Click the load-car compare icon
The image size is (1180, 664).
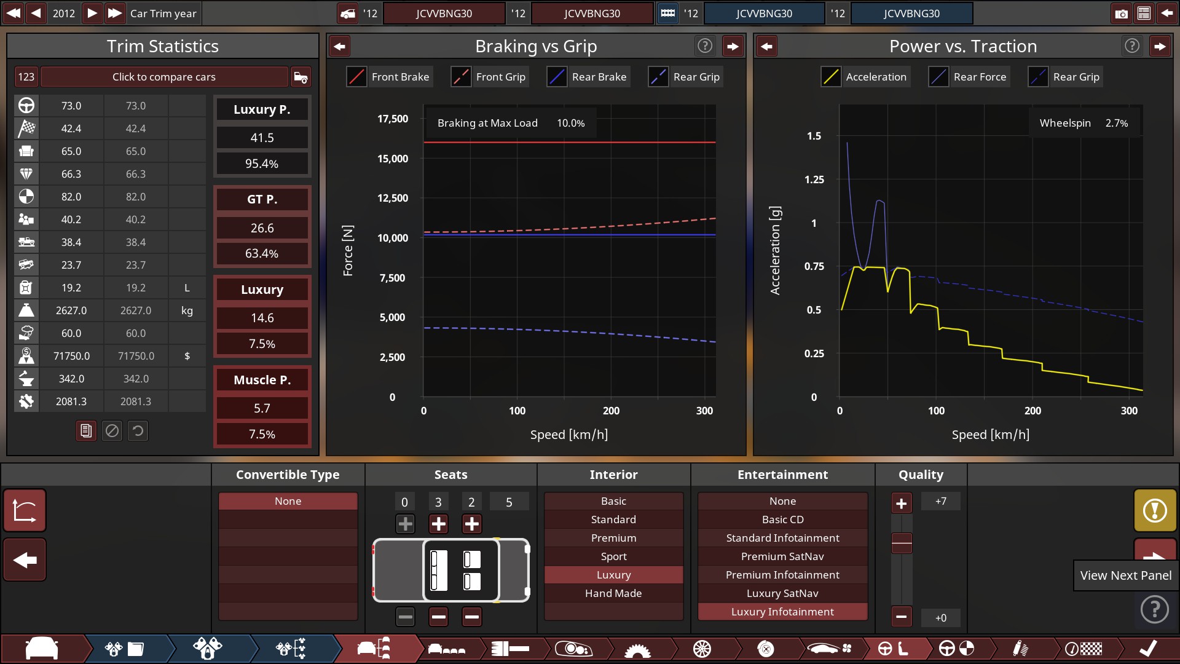pyautogui.click(x=301, y=77)
